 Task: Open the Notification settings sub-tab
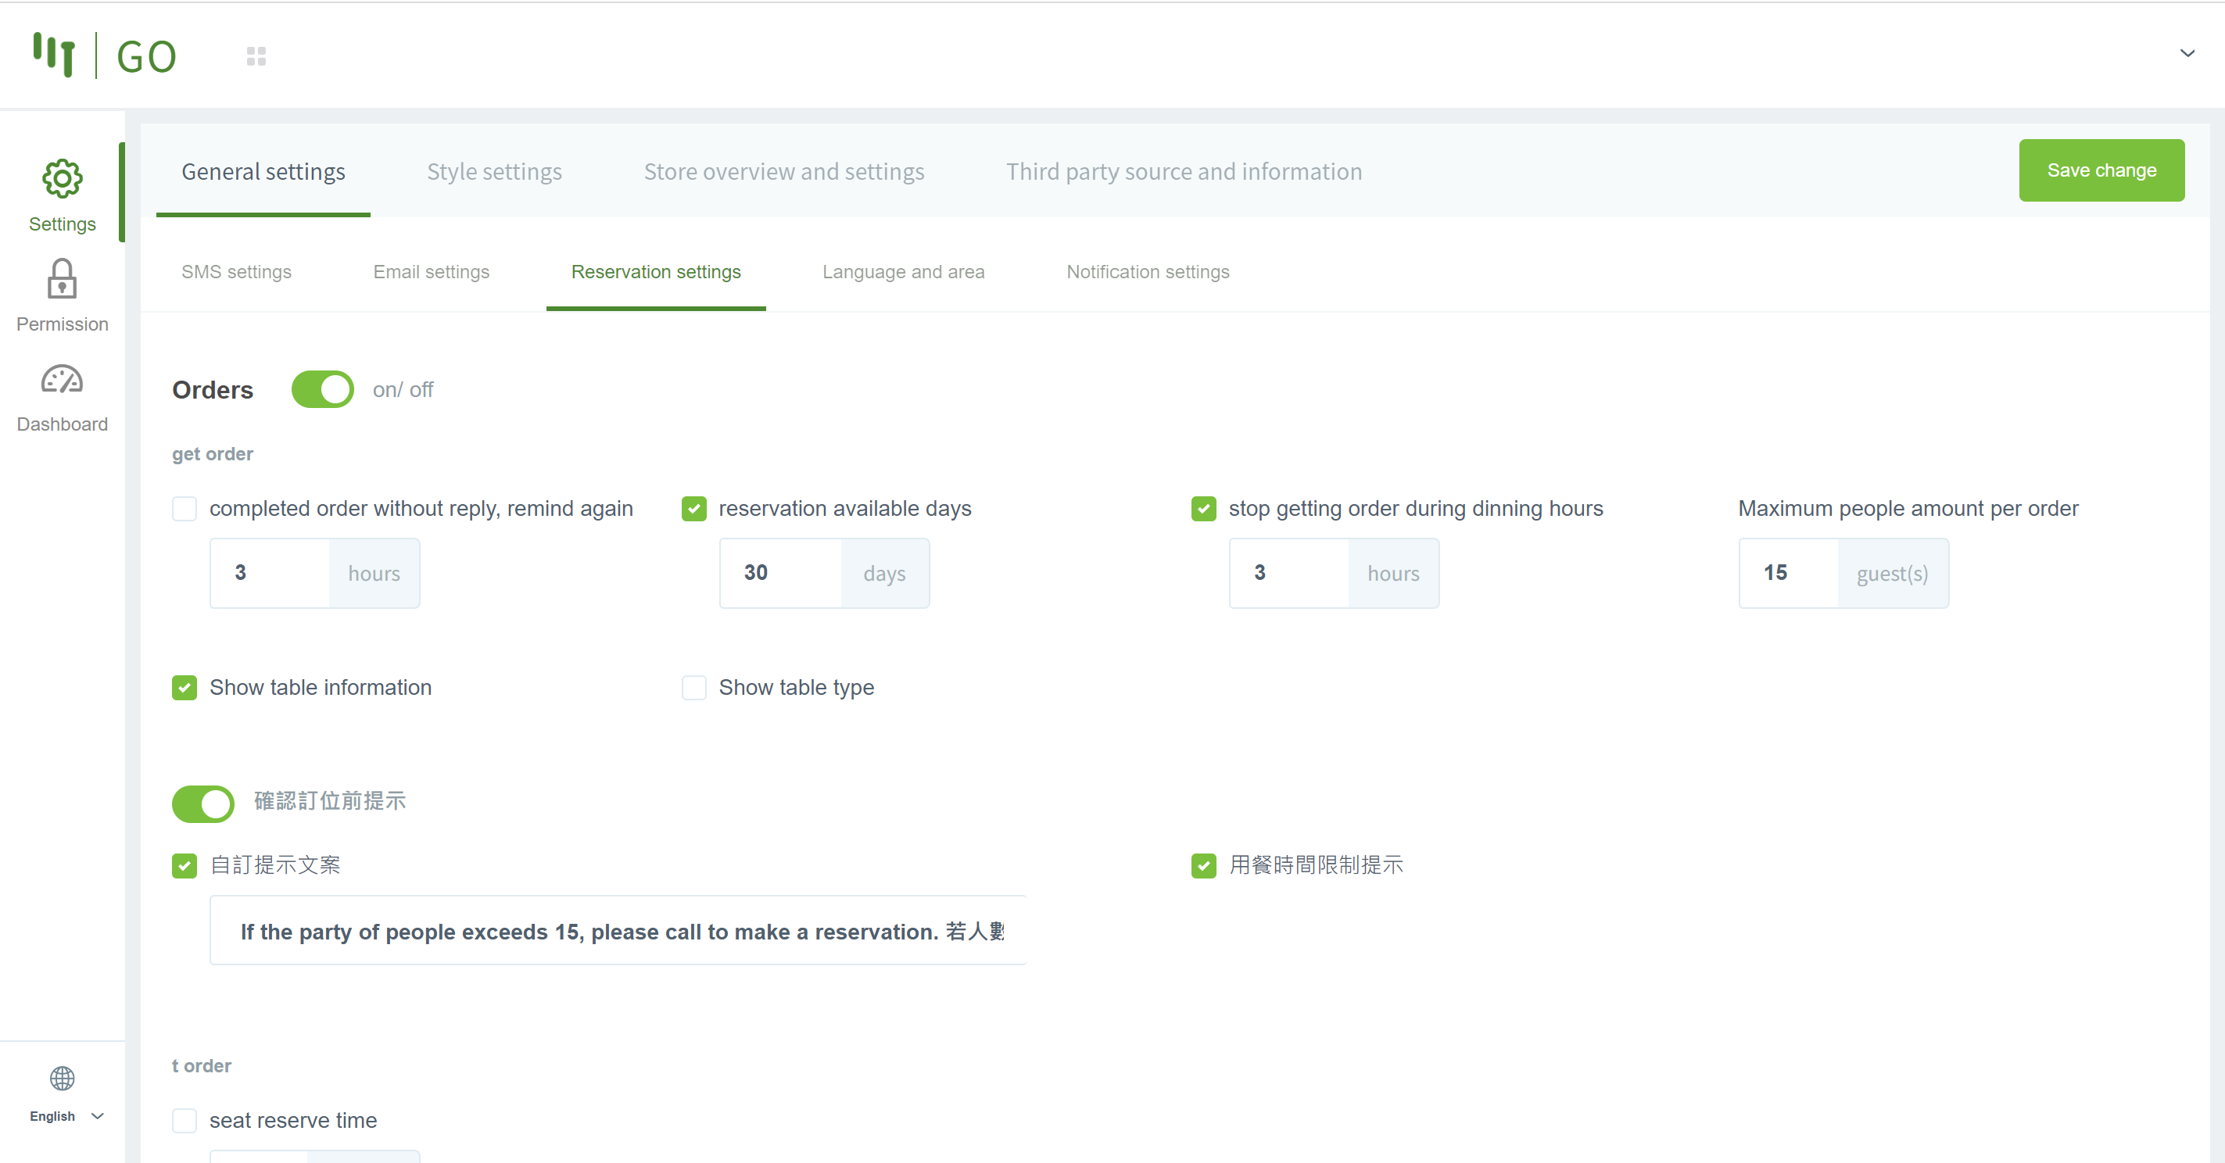coord(1147,272)
